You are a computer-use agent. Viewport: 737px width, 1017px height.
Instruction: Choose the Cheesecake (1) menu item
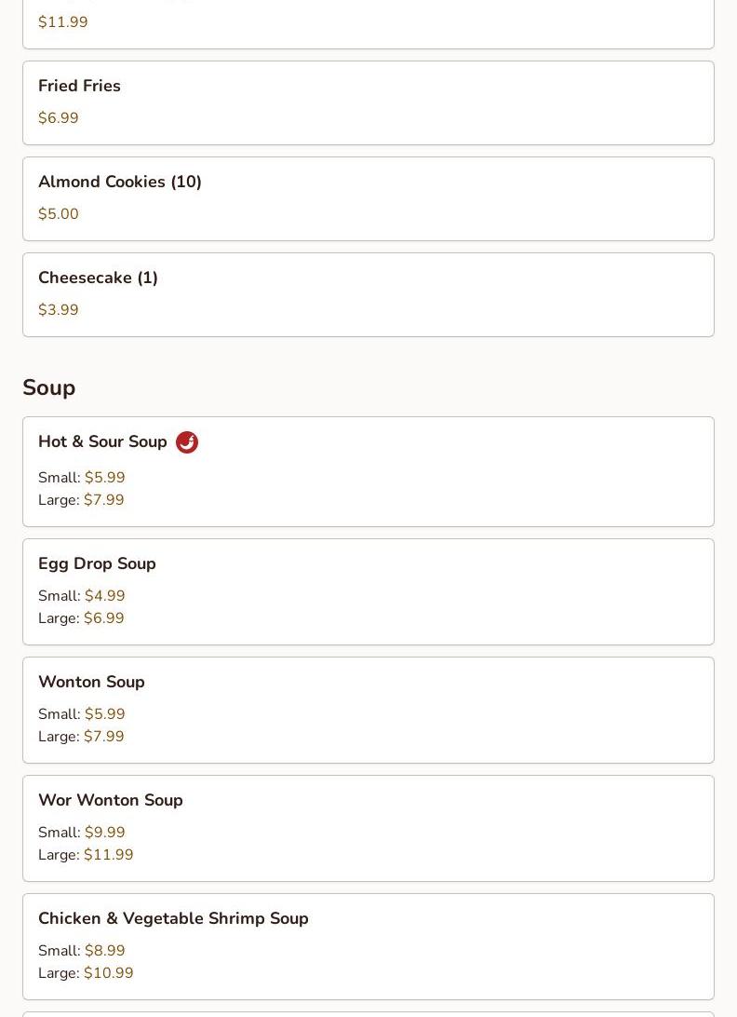pyautogui.click(x=98, y=278)
